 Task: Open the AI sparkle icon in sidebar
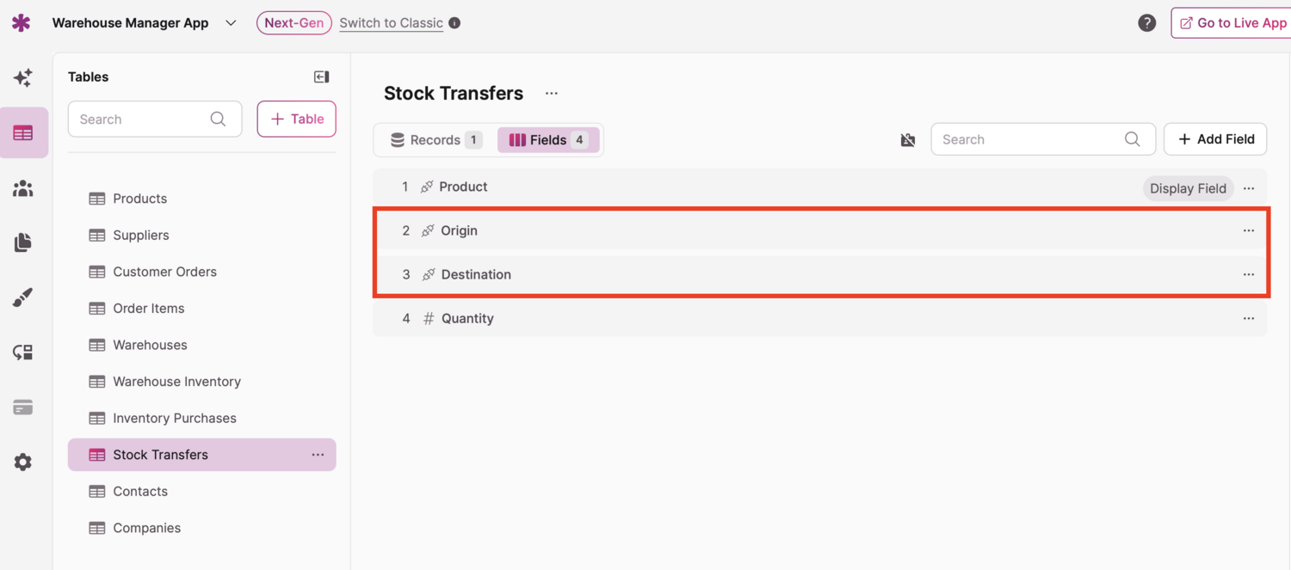tap(23, 77)
